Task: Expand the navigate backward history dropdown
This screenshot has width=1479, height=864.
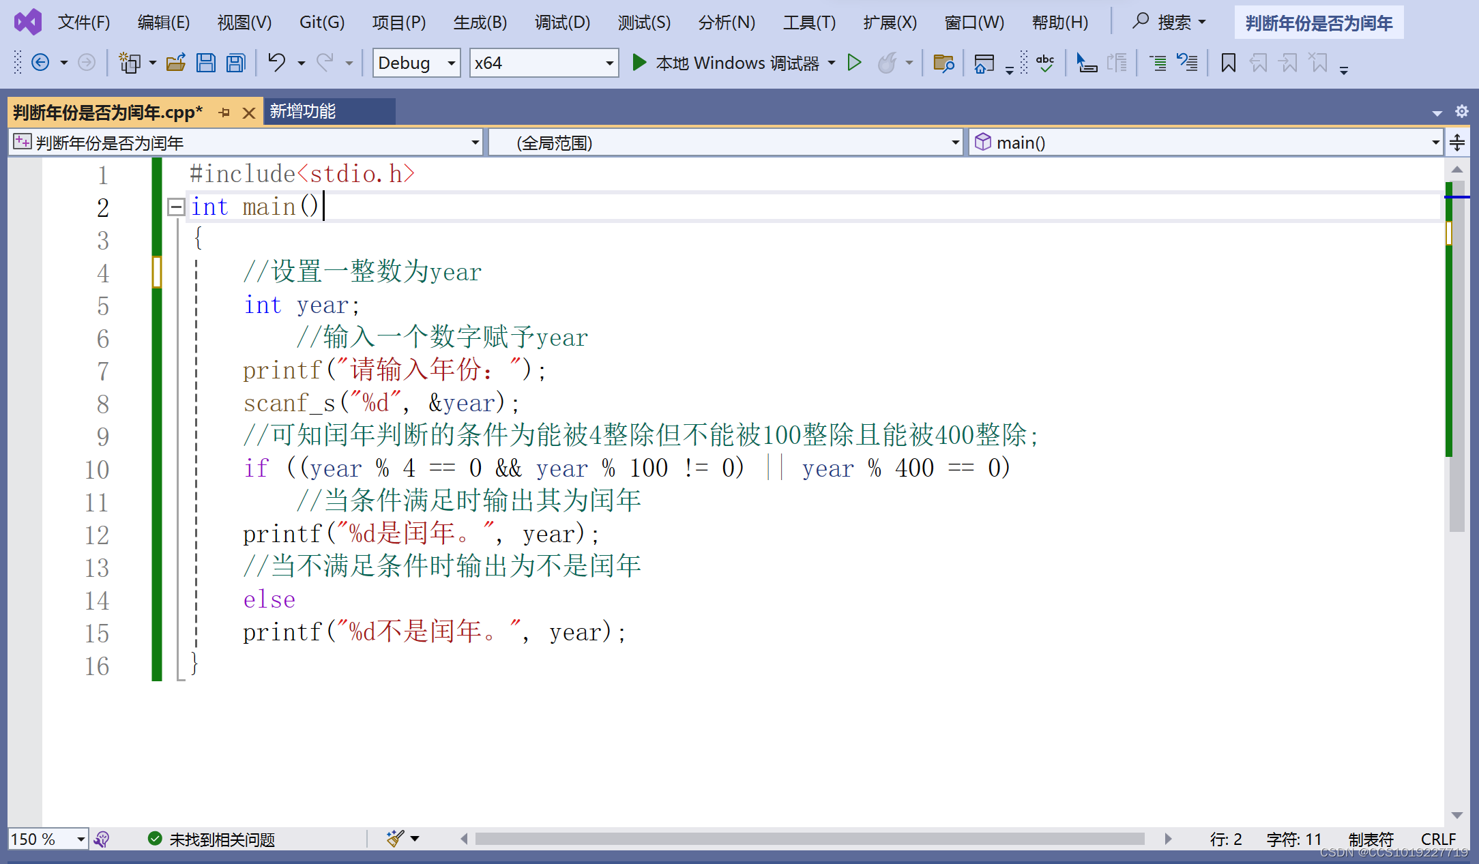Action: point(64,63)
